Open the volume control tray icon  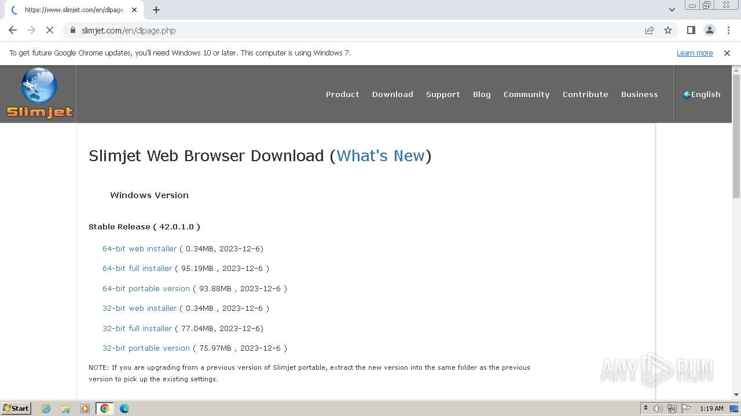pyautogui.click(x=658, y=408)
